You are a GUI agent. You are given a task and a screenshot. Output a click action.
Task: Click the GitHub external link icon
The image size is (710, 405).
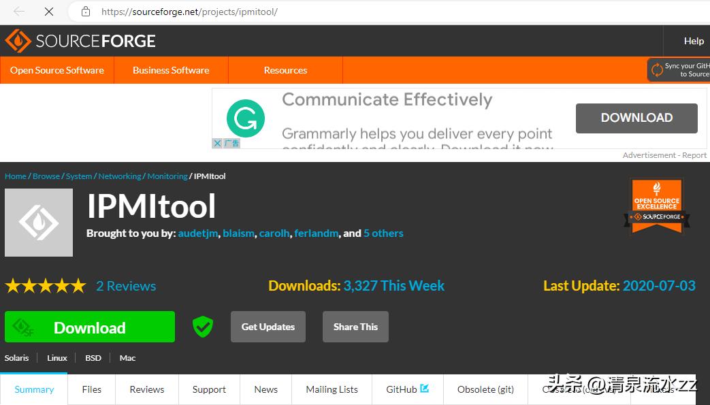[x=424, y=388]
